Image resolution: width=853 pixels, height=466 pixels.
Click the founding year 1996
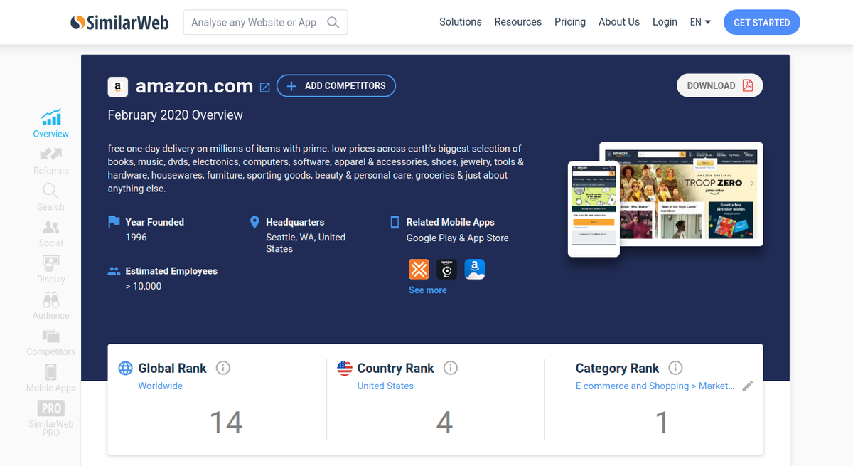tap(136, 237)
